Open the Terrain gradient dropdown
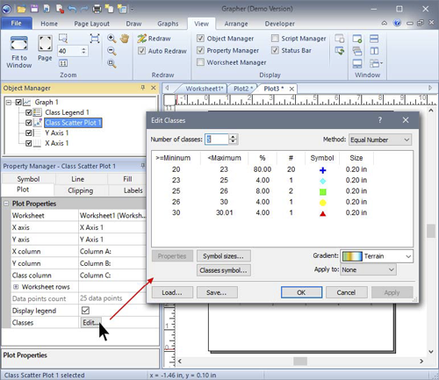 [377, 256]
